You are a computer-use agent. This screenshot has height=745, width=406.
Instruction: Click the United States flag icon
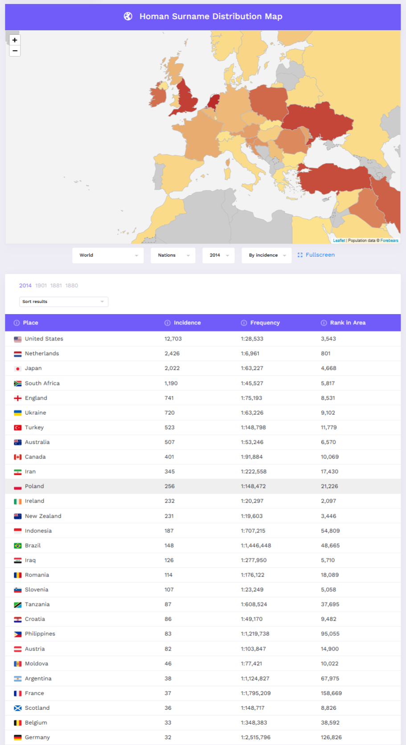click(18, 339)
